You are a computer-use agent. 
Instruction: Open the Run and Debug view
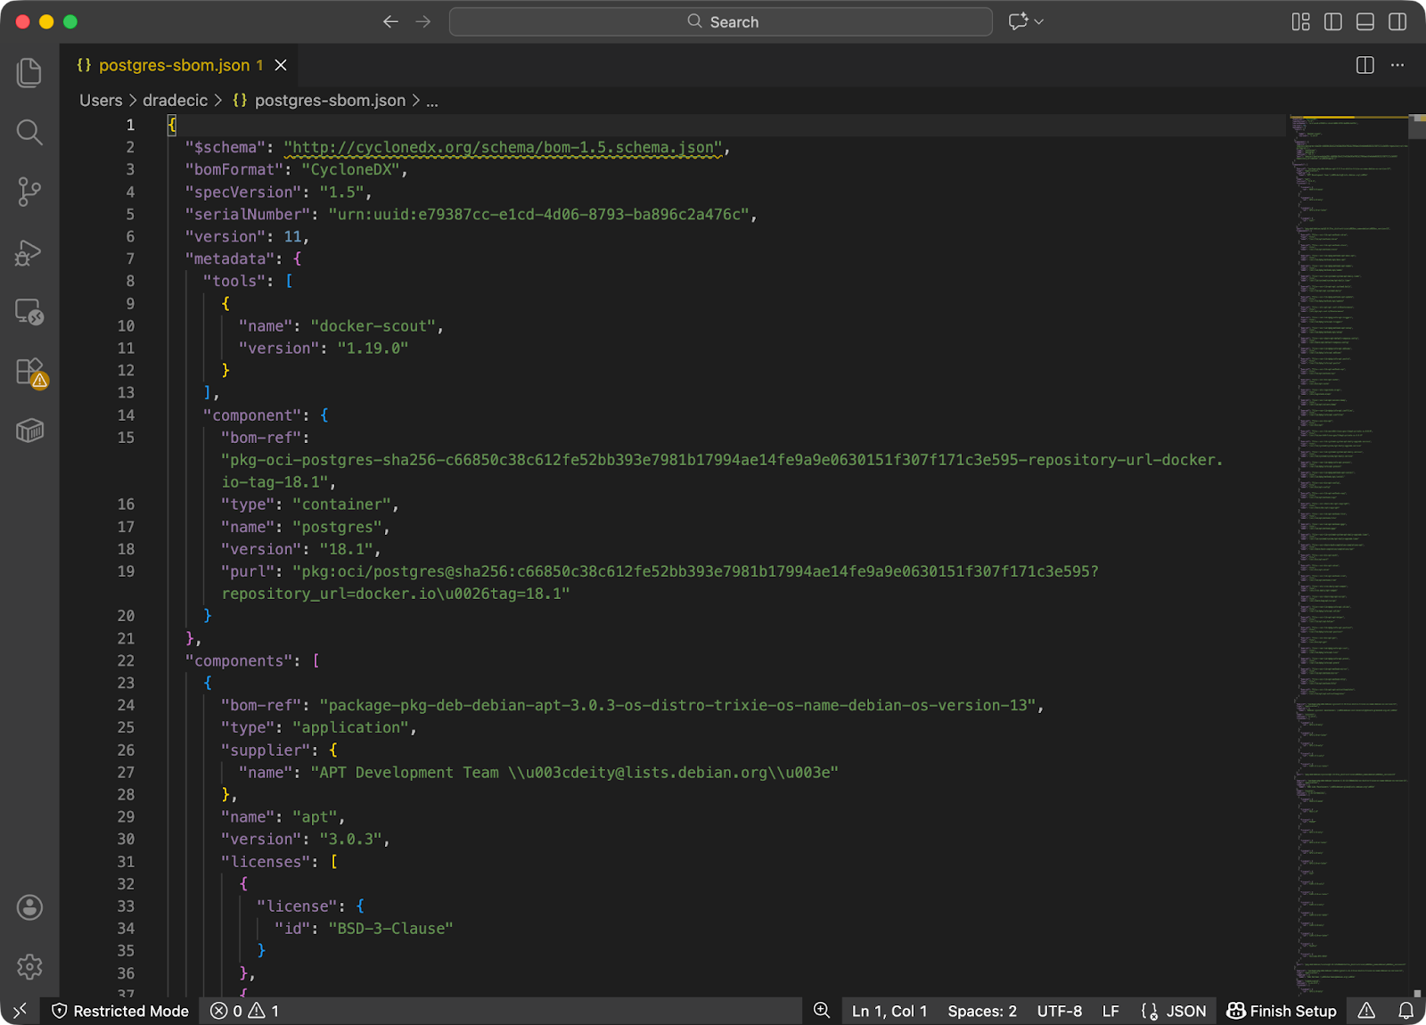pos(29,253)
